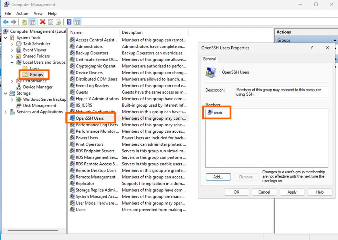The height and width of the screenshot is (240, 338).
Task: Open the File menu
Action: (x=8, y=13)
